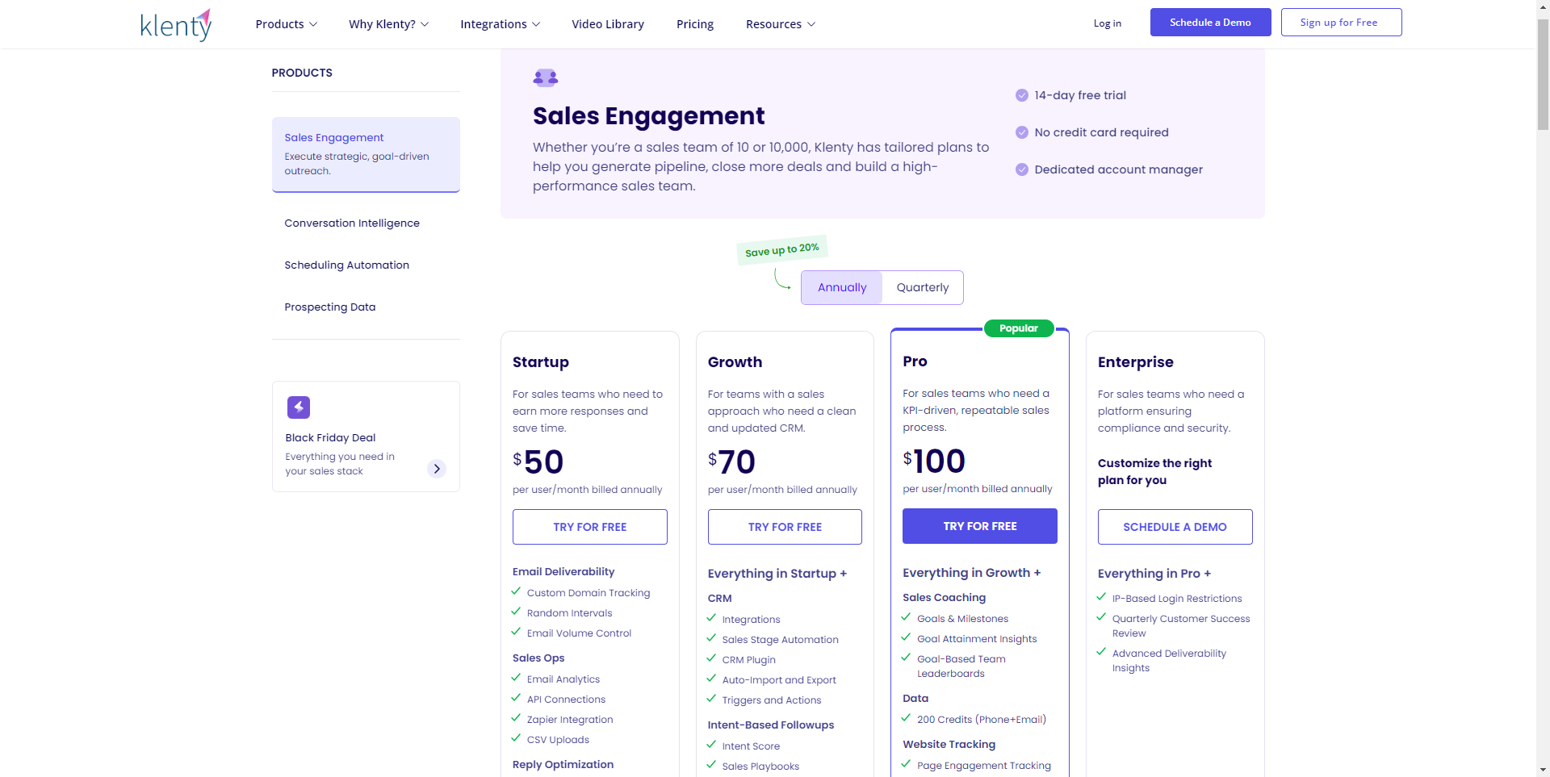The image size is (1550, 777).
Task: Click TRY FOR FREE under Pro plan
Action: 980,526
